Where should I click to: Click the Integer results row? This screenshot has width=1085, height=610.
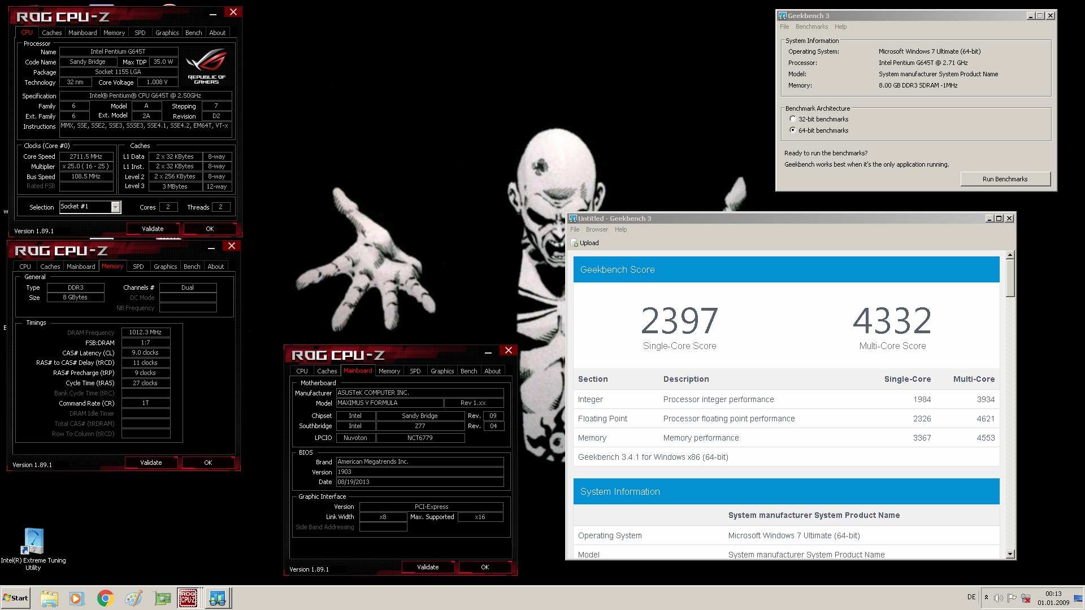click(x=786, y=399)
